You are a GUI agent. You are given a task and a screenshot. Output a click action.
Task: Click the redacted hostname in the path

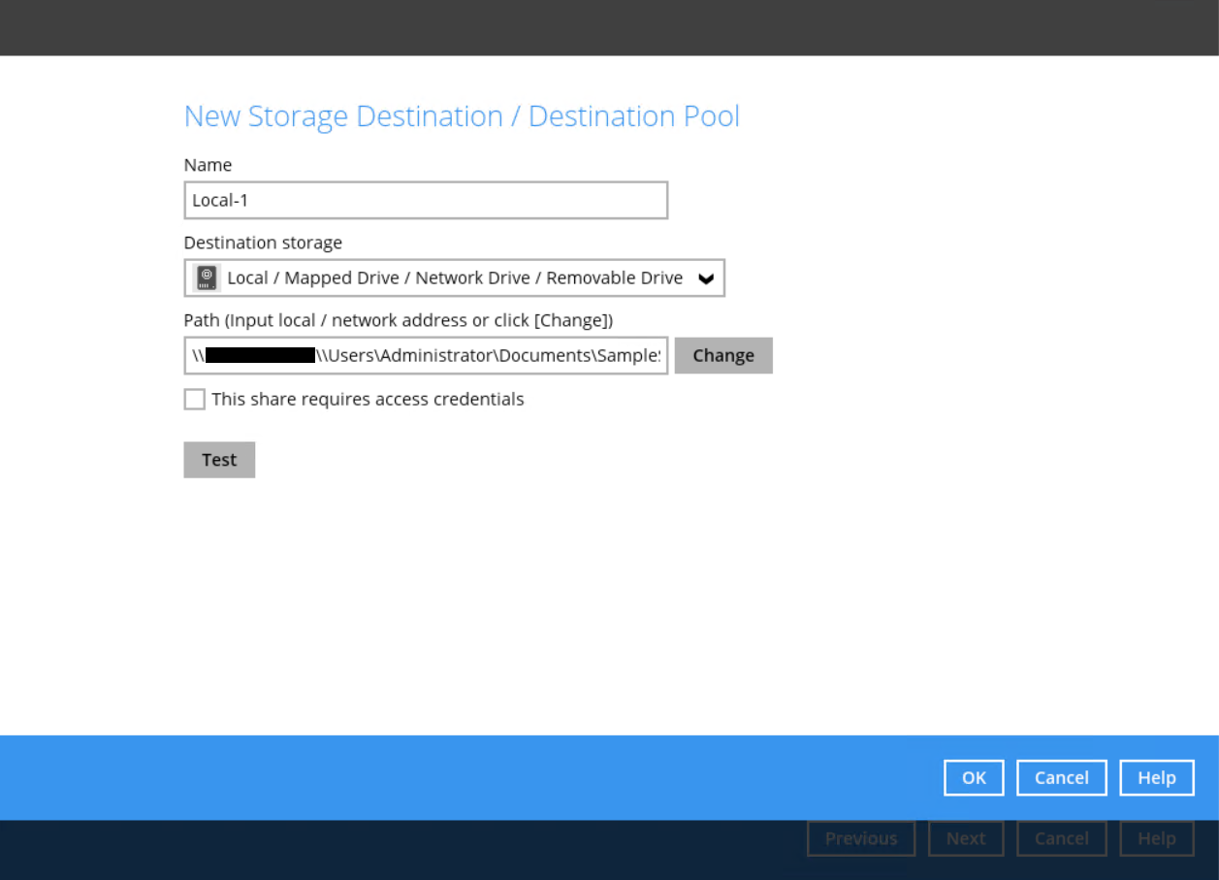click(x=260, y=356)
